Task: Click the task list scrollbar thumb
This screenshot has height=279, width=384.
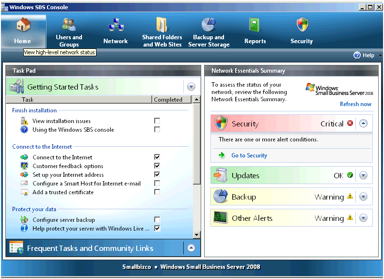Action: pyautogui.click(x=196, y=144)
